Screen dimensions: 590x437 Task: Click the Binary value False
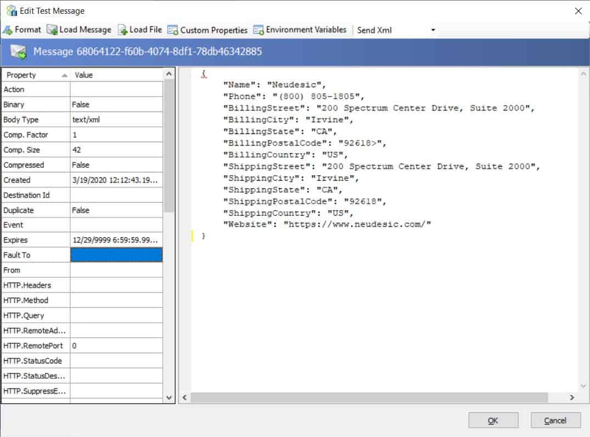(x=81, y=105)
